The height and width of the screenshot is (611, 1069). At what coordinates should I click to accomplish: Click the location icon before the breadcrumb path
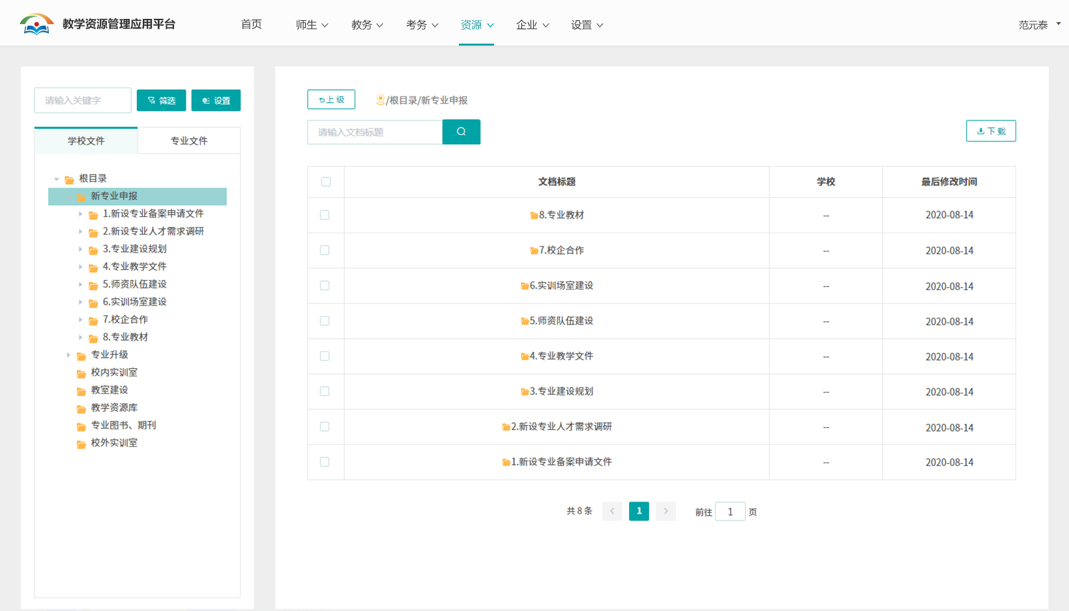380,100
